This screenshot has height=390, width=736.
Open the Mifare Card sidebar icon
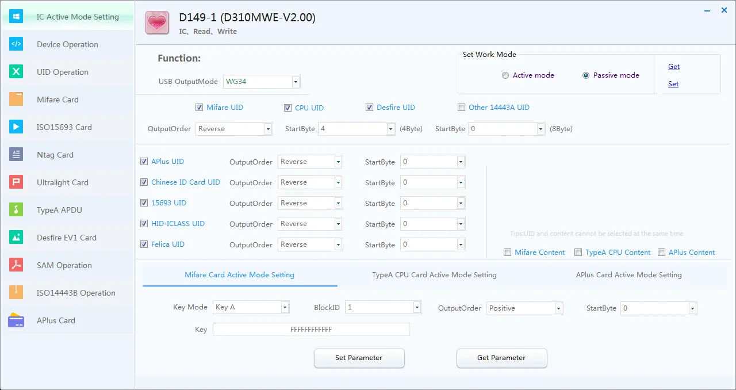tap(16, 100)
